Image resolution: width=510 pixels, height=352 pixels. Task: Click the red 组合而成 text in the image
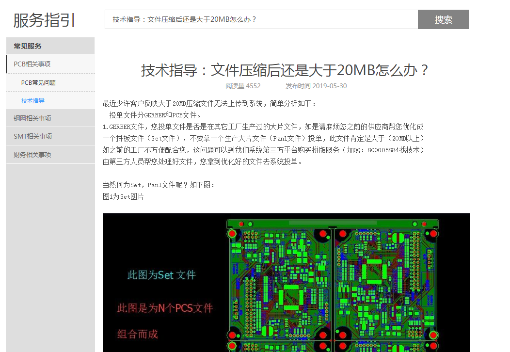click(x=138, y=334)
